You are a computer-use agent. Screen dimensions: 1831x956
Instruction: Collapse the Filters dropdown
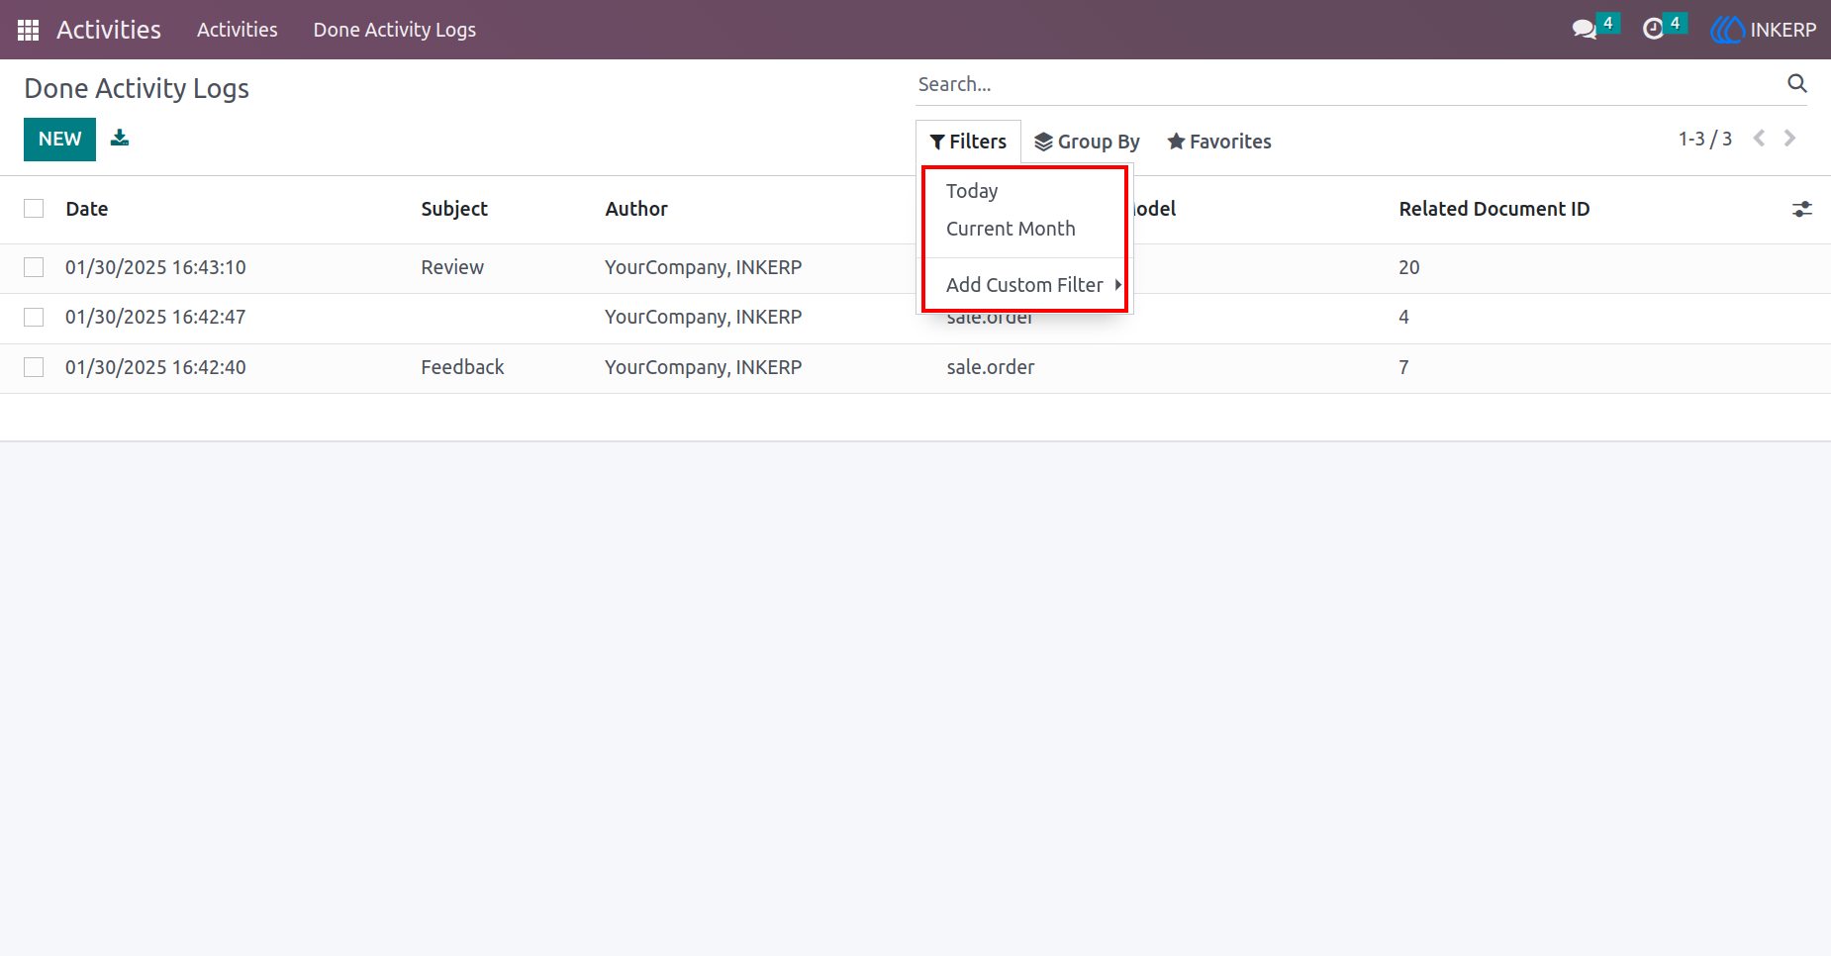(968, 142)
